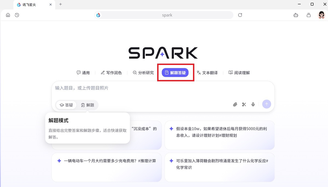Click the stacked windows icon
328x187 pixels.
point(309,15)
